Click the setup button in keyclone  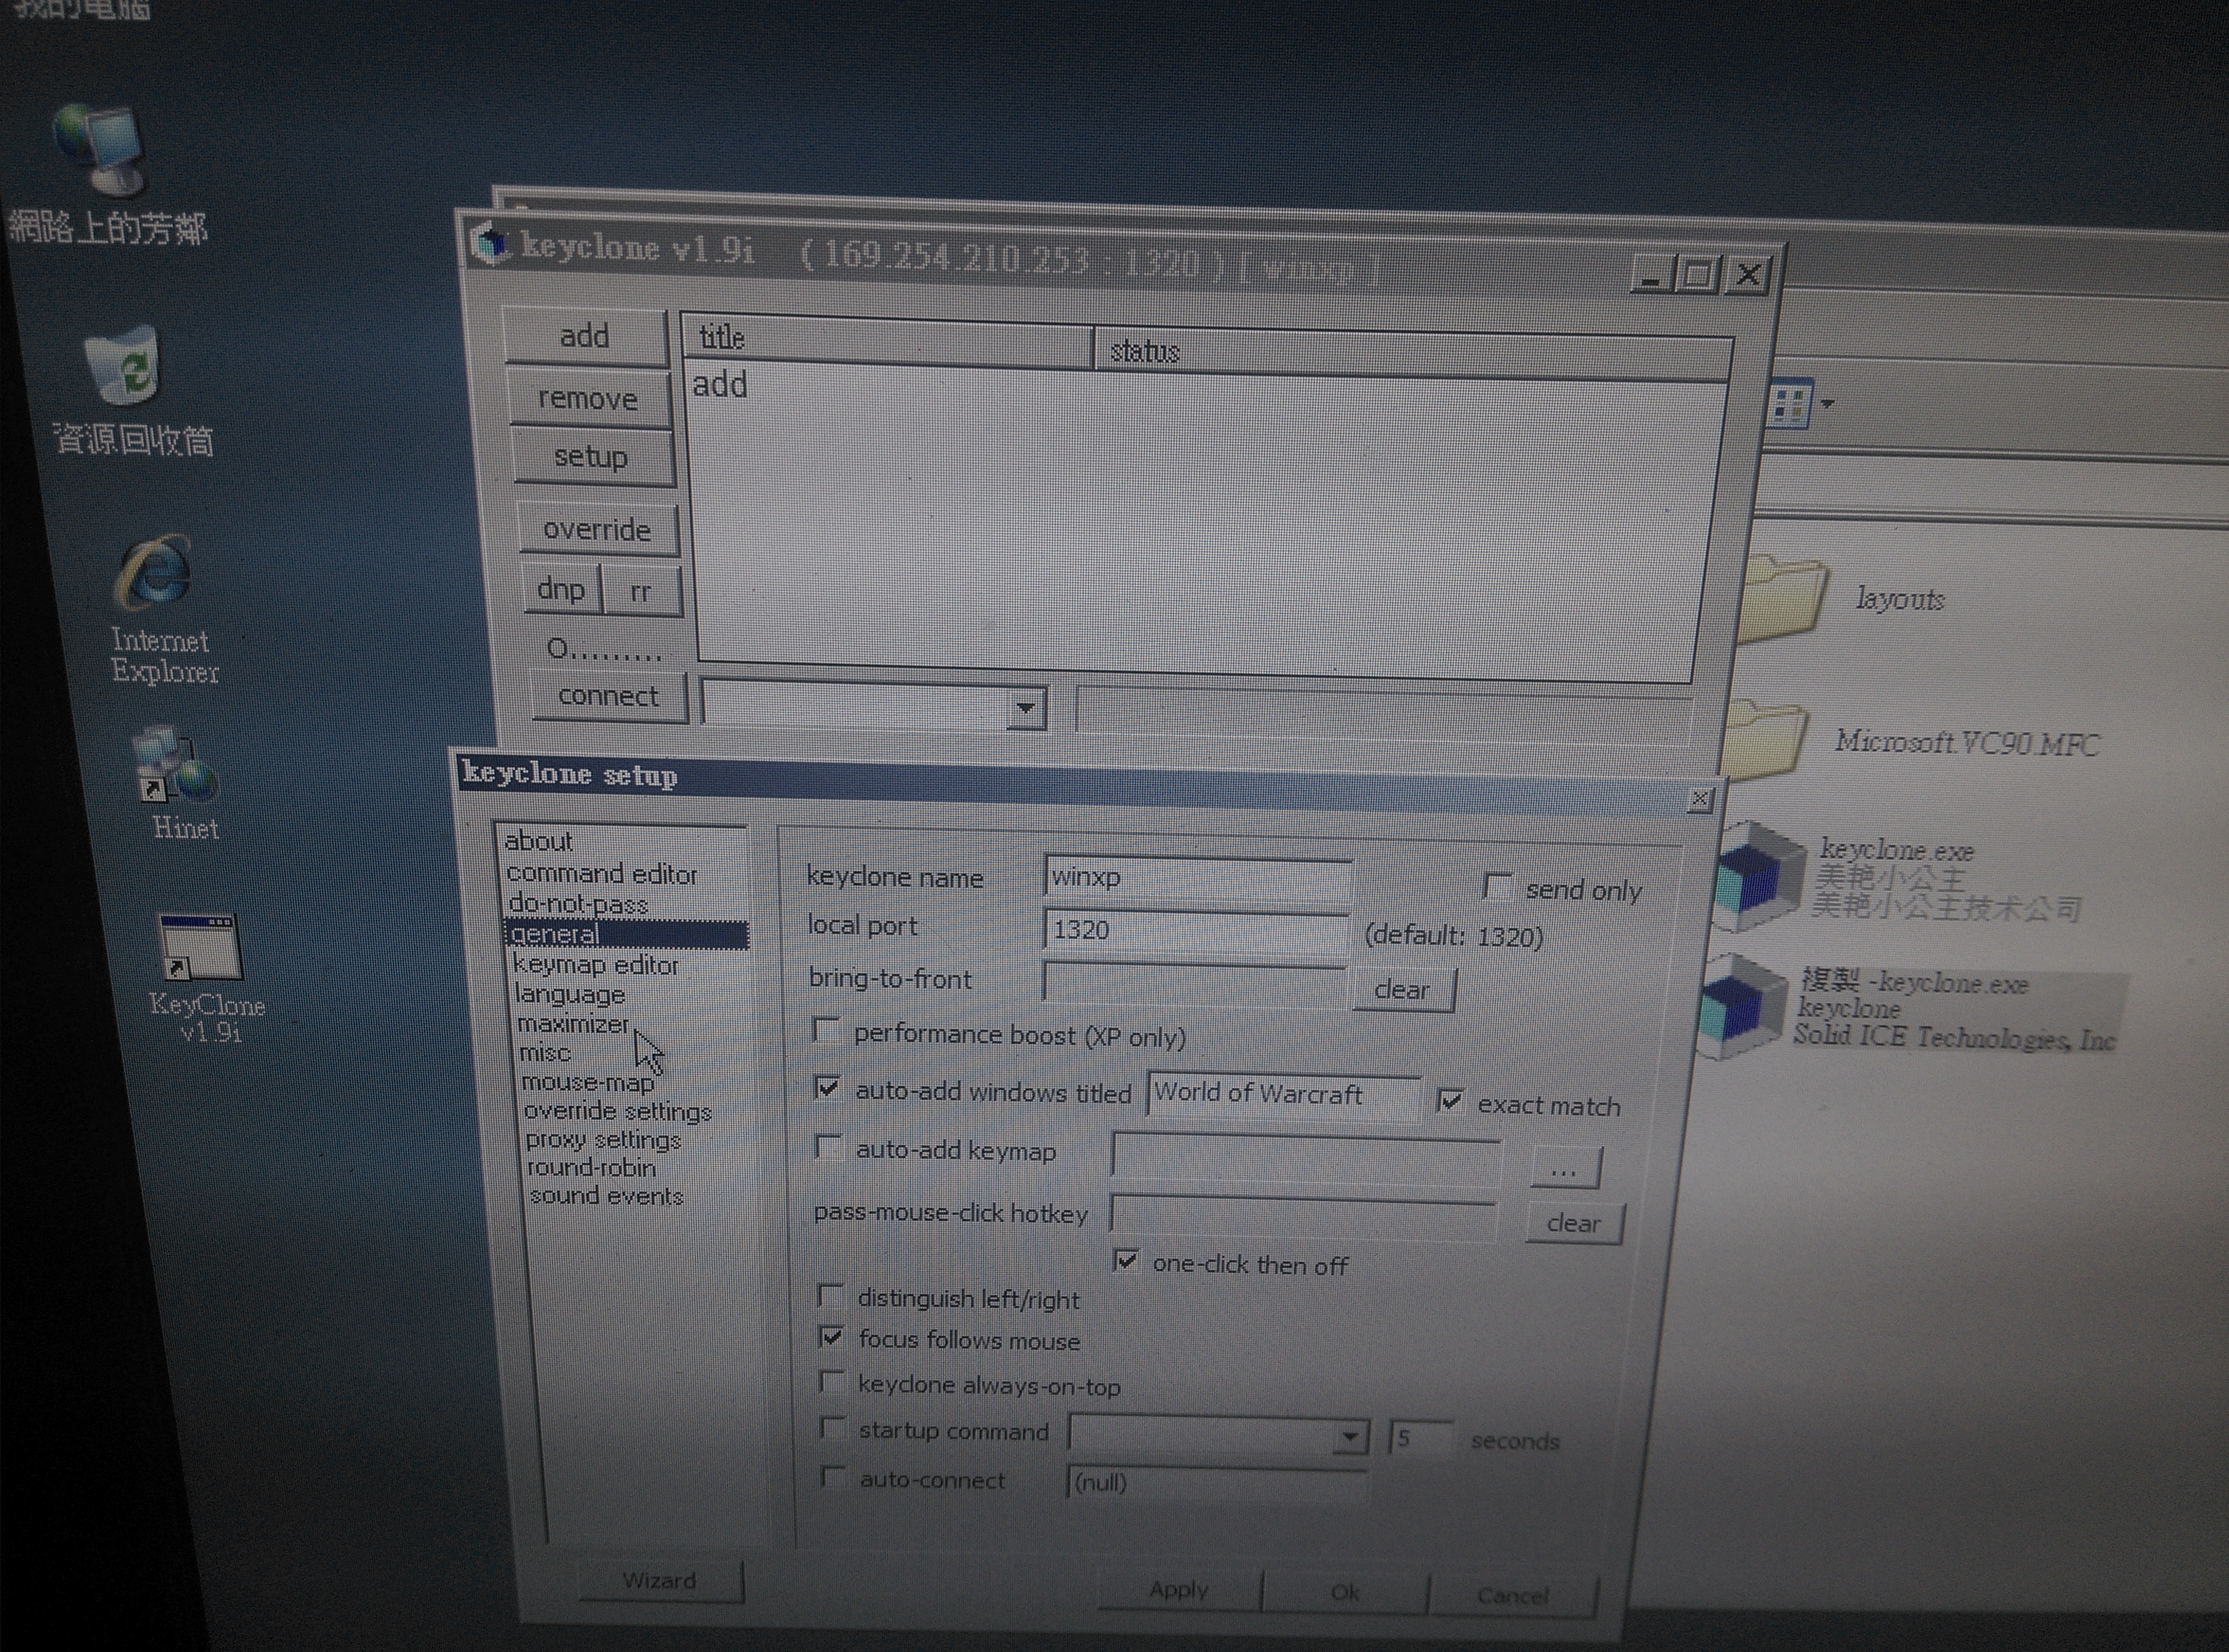[x=593, y=457]
